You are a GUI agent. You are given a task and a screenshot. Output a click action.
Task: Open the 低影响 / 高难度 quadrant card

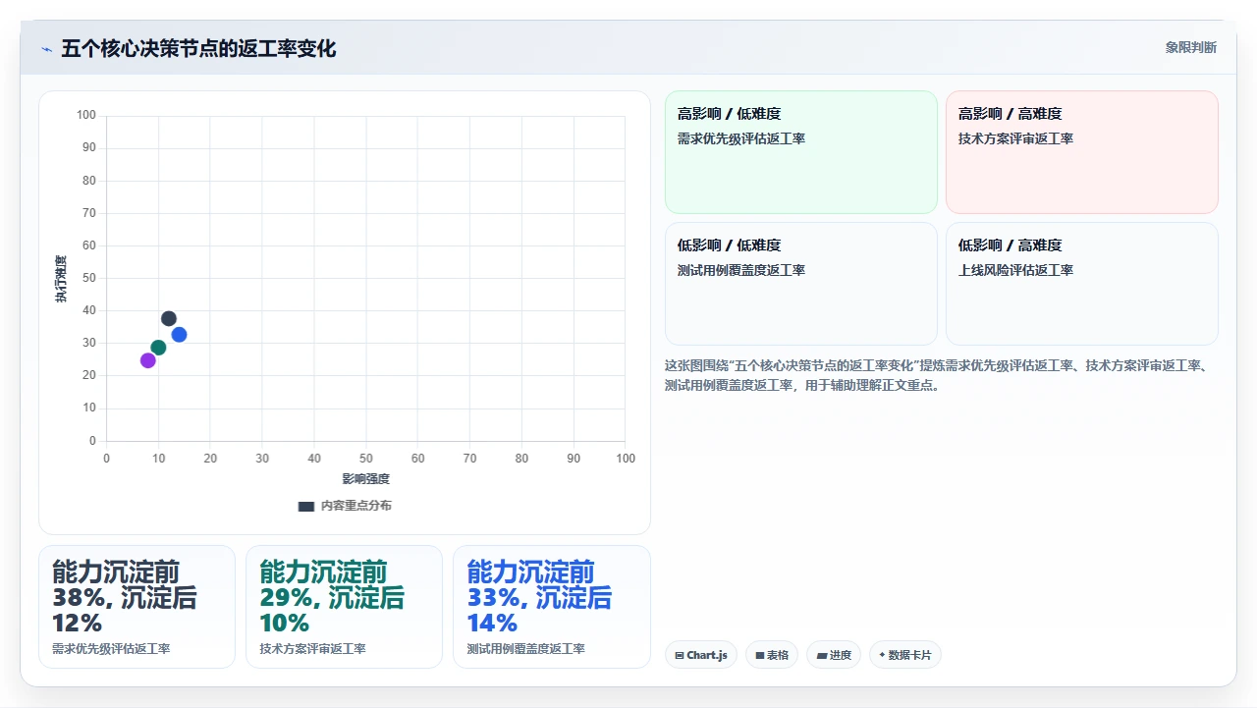[x=1081, y=284]
